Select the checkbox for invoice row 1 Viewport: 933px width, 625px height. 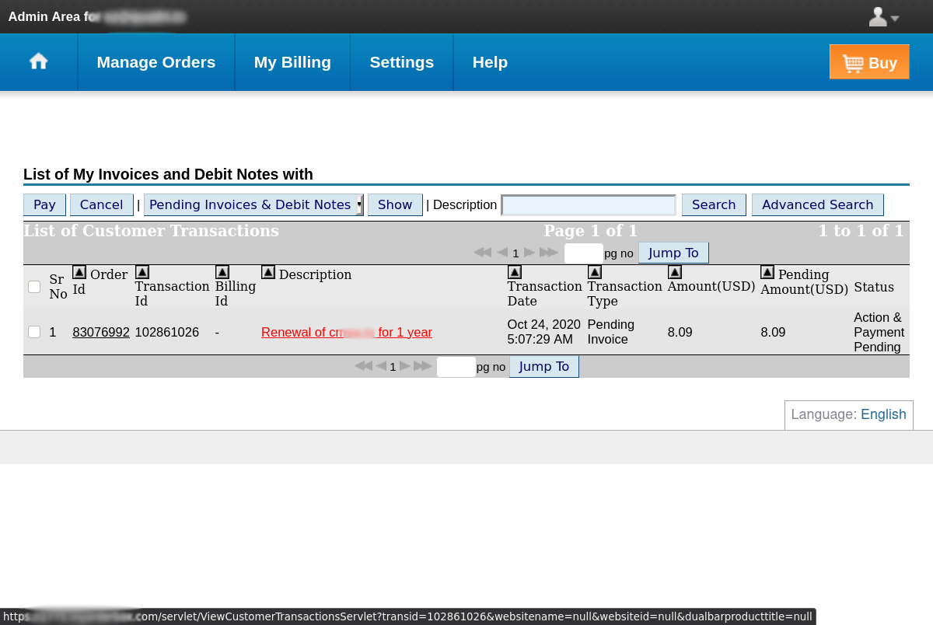click(33, 331)
